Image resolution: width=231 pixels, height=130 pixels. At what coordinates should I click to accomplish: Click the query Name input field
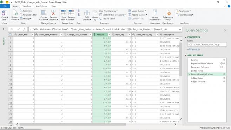point(207,45)
